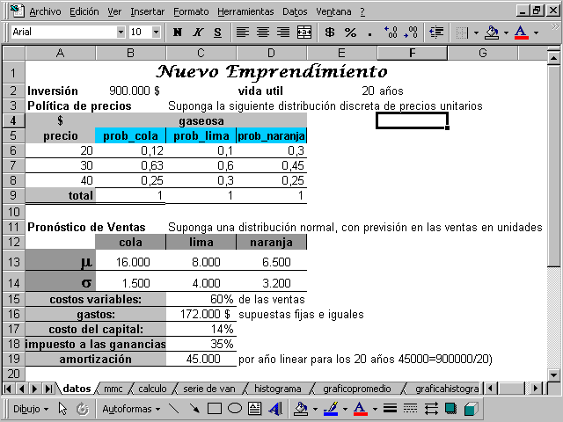Image resolution: width=563 pixels, height=422 pixels.
Task: Open the Ventana menu
Action: pyautogui.click(x=333, y=11)
